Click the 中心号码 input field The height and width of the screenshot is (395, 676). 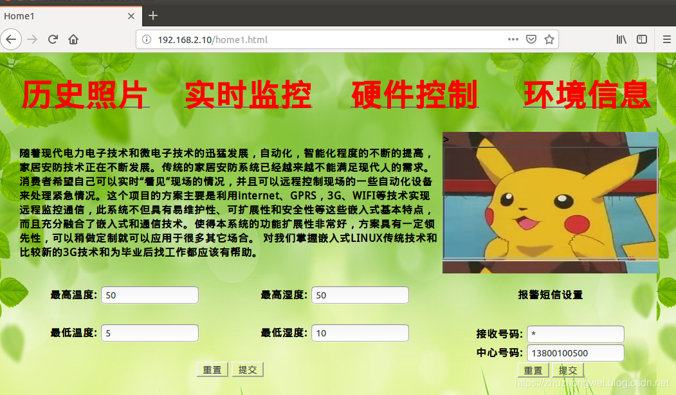[x=576, y=353]
